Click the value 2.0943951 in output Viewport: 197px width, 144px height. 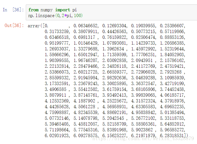coord(142,60)
